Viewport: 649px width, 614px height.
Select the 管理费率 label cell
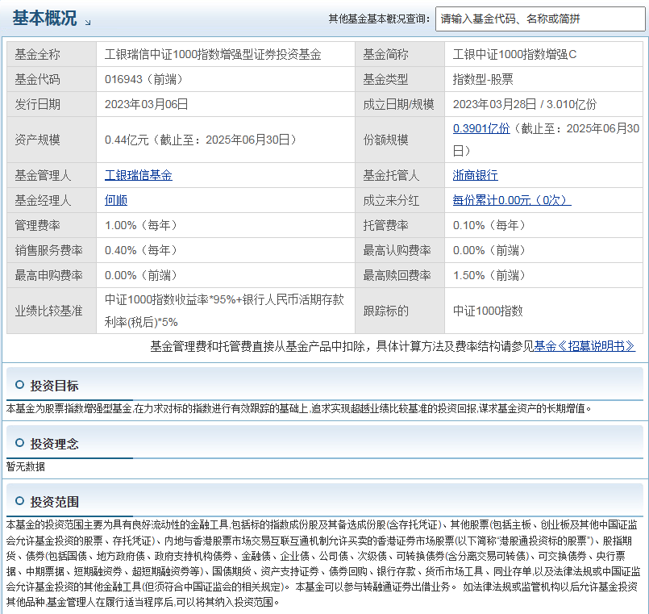point(52,225)
